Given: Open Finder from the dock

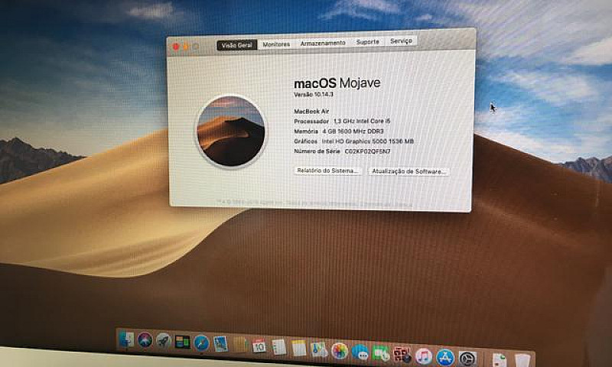Looking at the screenshot, I should coord(126,339).
